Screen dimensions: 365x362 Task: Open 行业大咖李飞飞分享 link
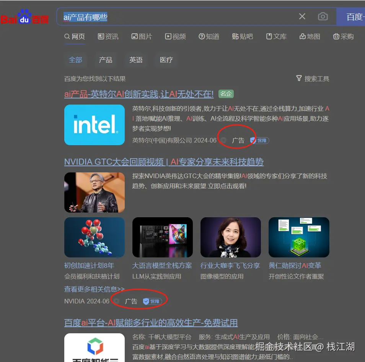point(230,265)
